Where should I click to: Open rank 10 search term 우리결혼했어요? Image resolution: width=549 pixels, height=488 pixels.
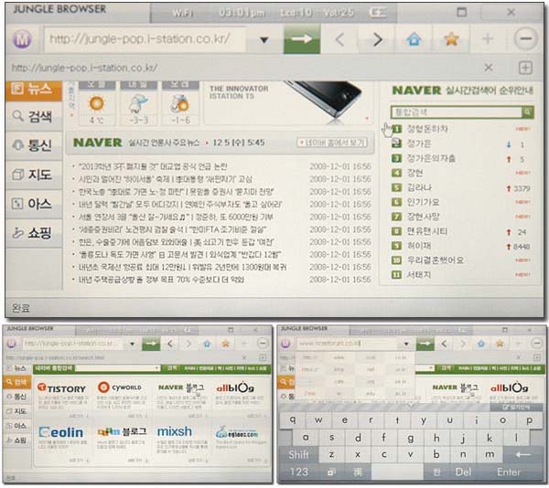435,260
